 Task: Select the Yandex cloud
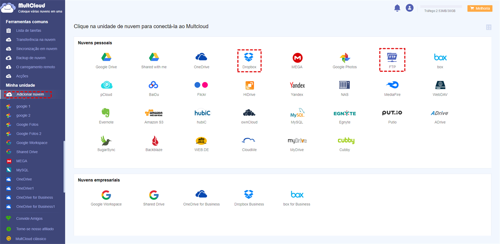[297, 88]
